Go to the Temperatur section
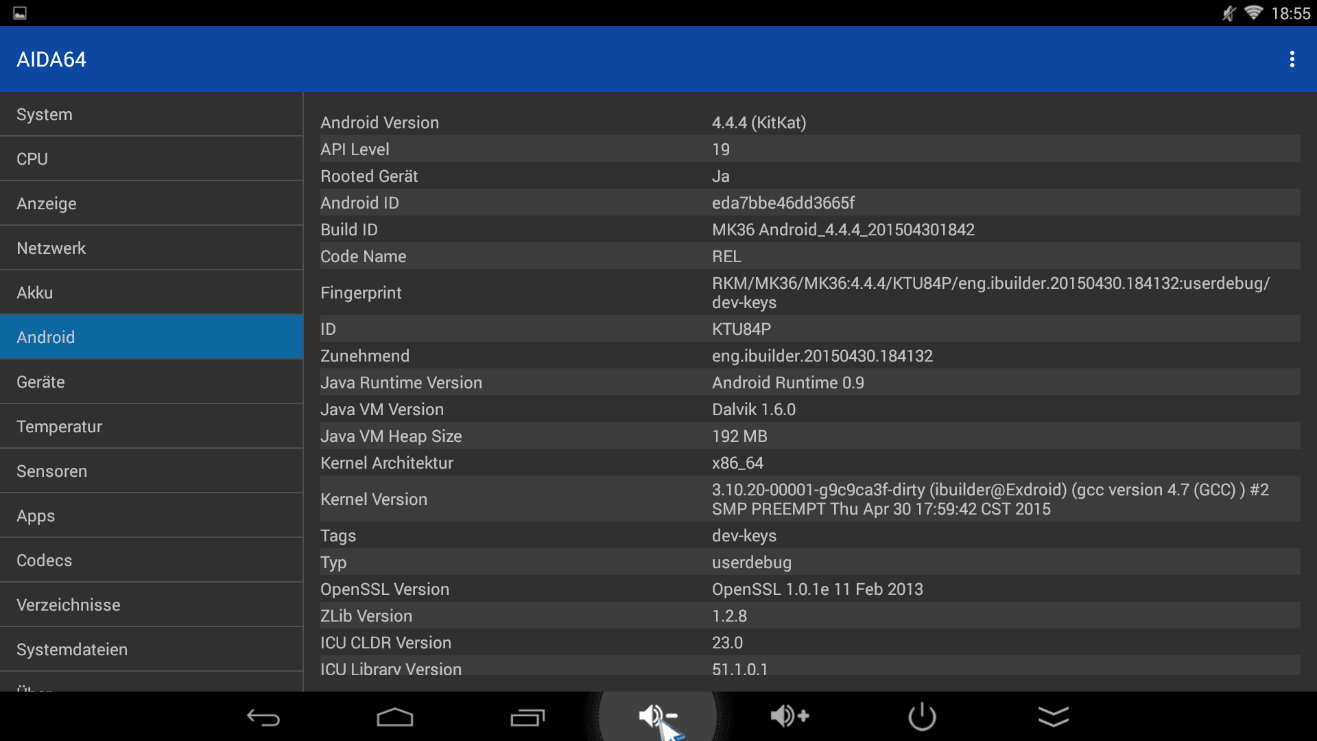The width and height of the screenshot is (1317, 741). click(151, 427)
